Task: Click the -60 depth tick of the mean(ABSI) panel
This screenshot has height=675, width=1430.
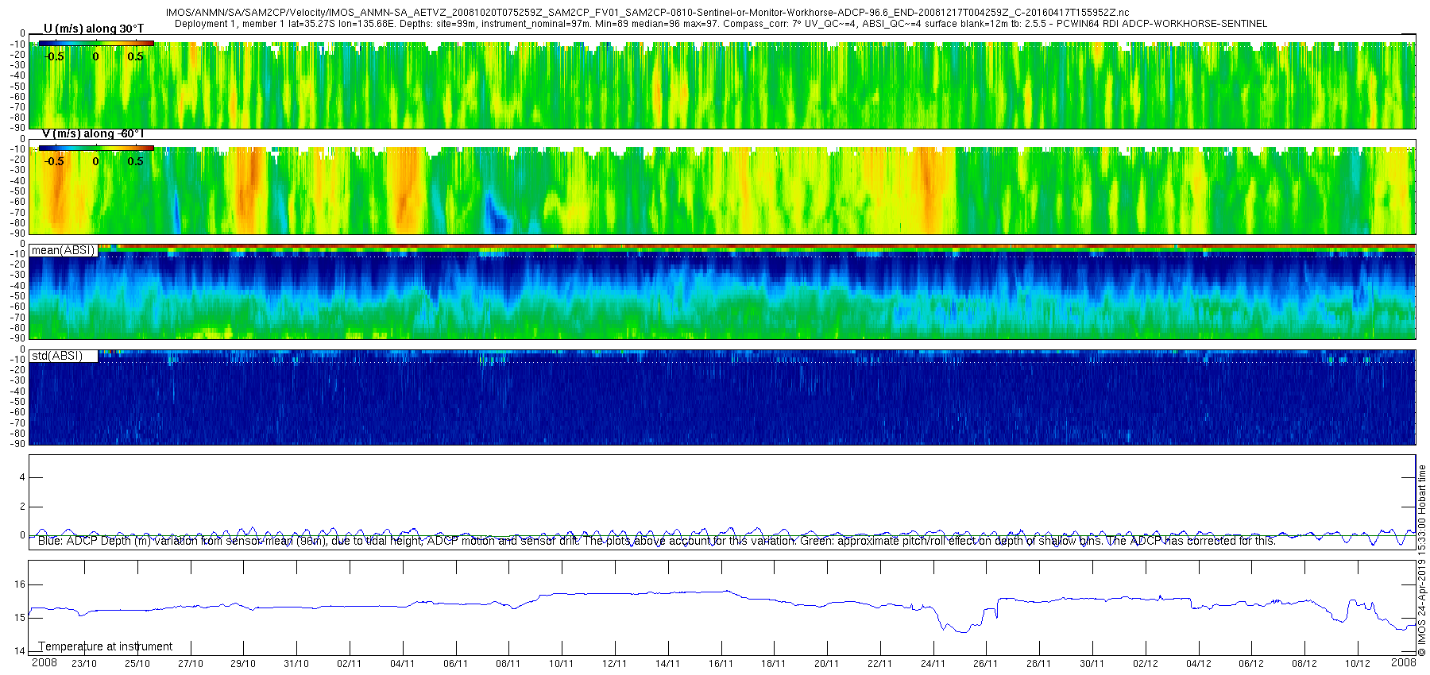Action: coord(17,307)
